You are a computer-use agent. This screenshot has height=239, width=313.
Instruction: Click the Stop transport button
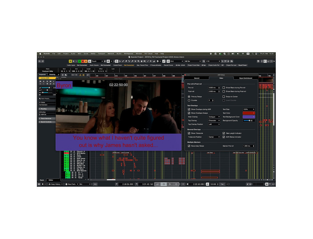[x=164, y=184]
